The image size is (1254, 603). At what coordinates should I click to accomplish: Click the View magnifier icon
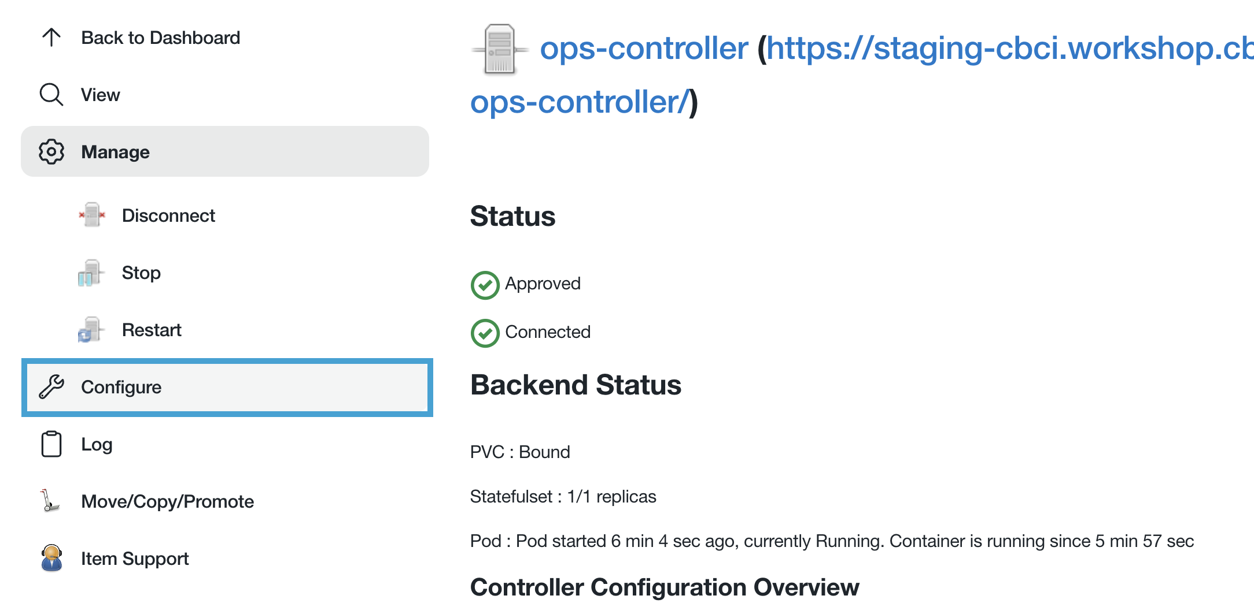click(x=51, y=94)
